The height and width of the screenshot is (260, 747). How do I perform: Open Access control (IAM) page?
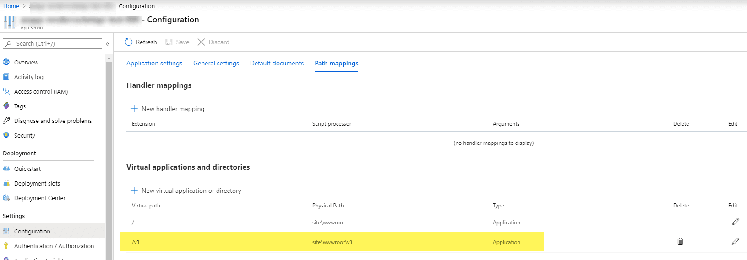[x=41, y=92]
